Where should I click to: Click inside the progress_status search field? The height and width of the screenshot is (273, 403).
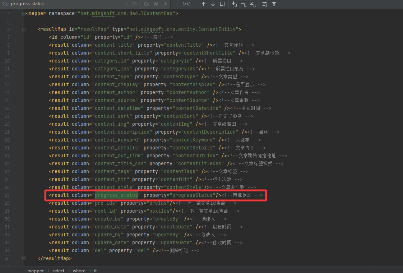tap(65, 4)
